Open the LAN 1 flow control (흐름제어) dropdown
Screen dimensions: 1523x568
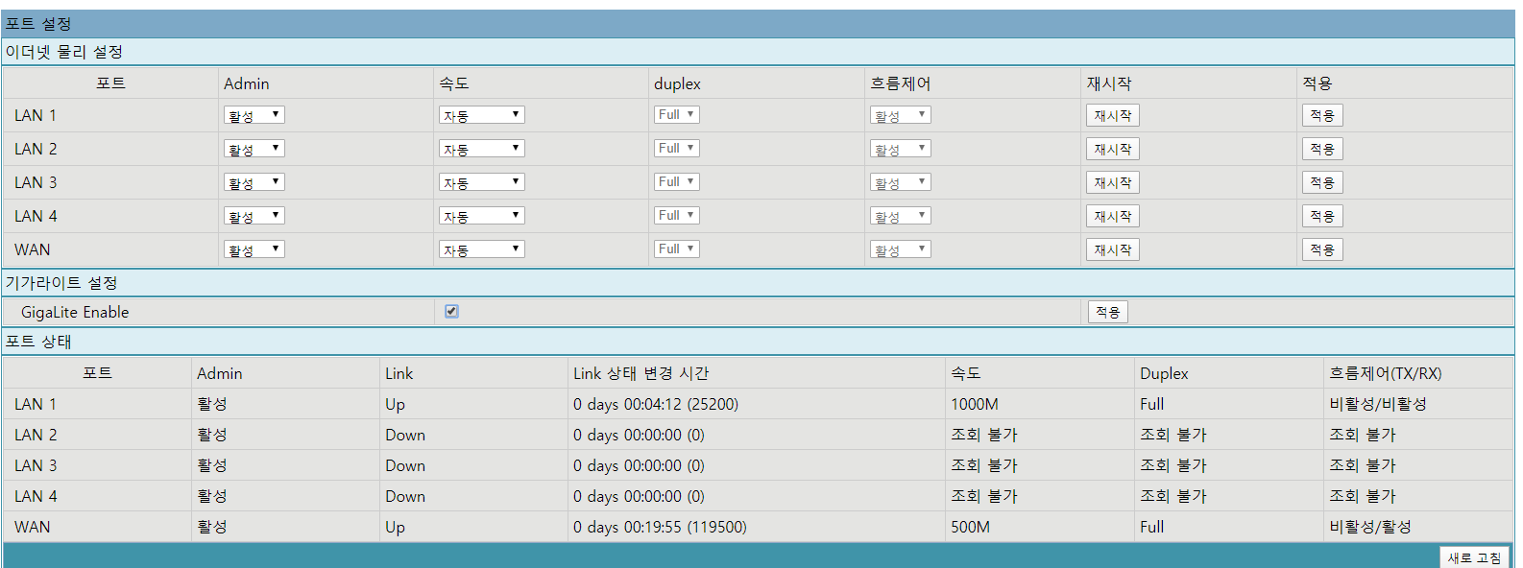901,115
